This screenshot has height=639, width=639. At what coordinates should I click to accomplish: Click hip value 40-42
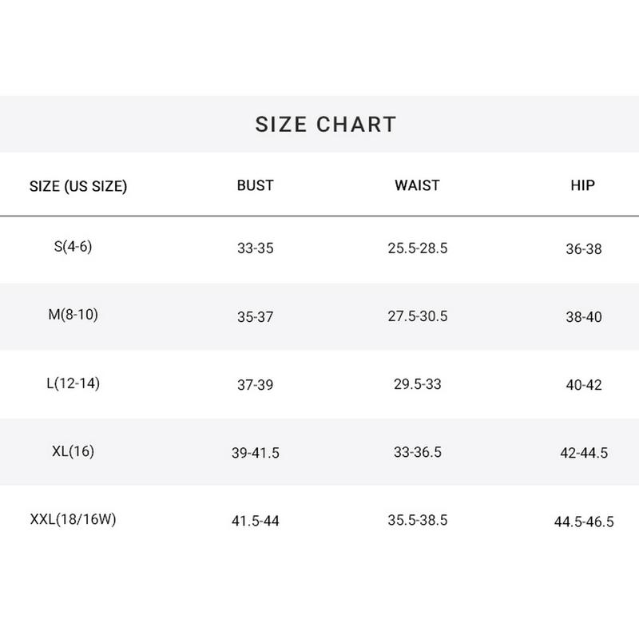pyautogui.click(x=583, y=385)
